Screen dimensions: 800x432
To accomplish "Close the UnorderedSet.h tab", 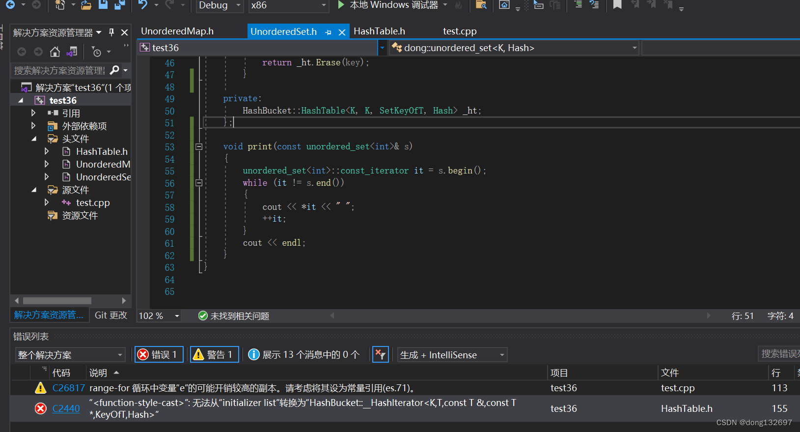I will pyautogui.click(x=342, y=32).
